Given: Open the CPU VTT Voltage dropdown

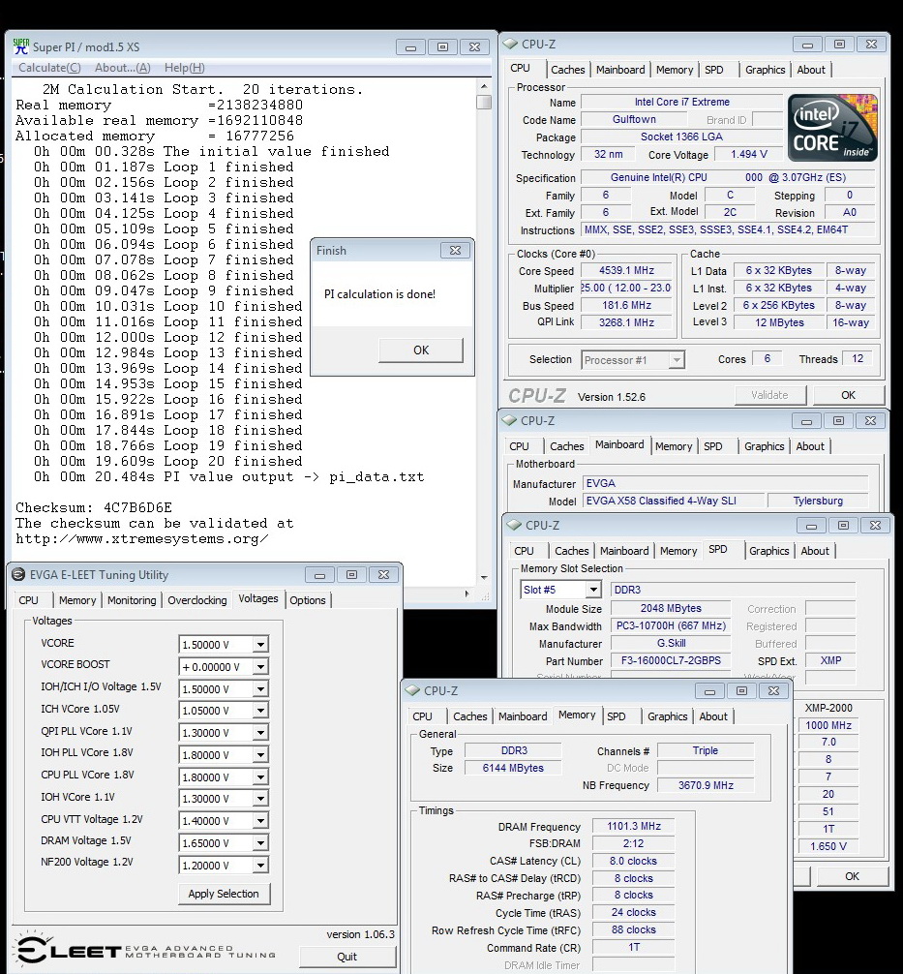Looking at the screenshot, I should tap(261, 821).
